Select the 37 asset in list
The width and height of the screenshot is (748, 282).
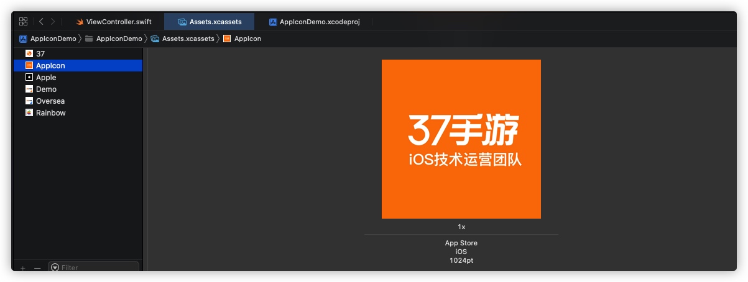78,54
